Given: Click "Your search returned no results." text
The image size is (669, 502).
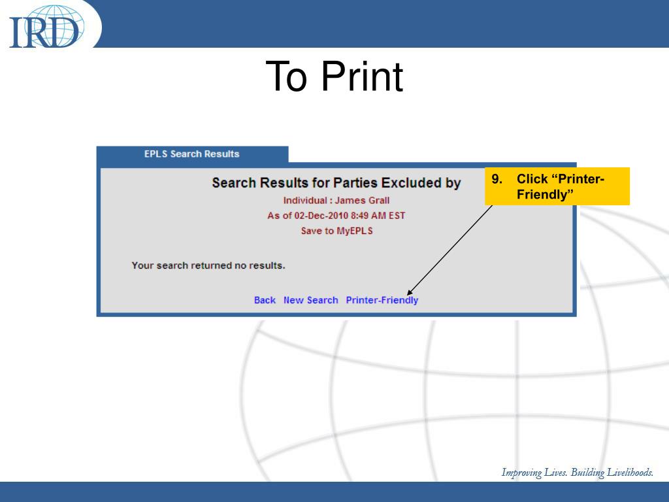Looking at the screenshot, I should (x=208, y=265).
